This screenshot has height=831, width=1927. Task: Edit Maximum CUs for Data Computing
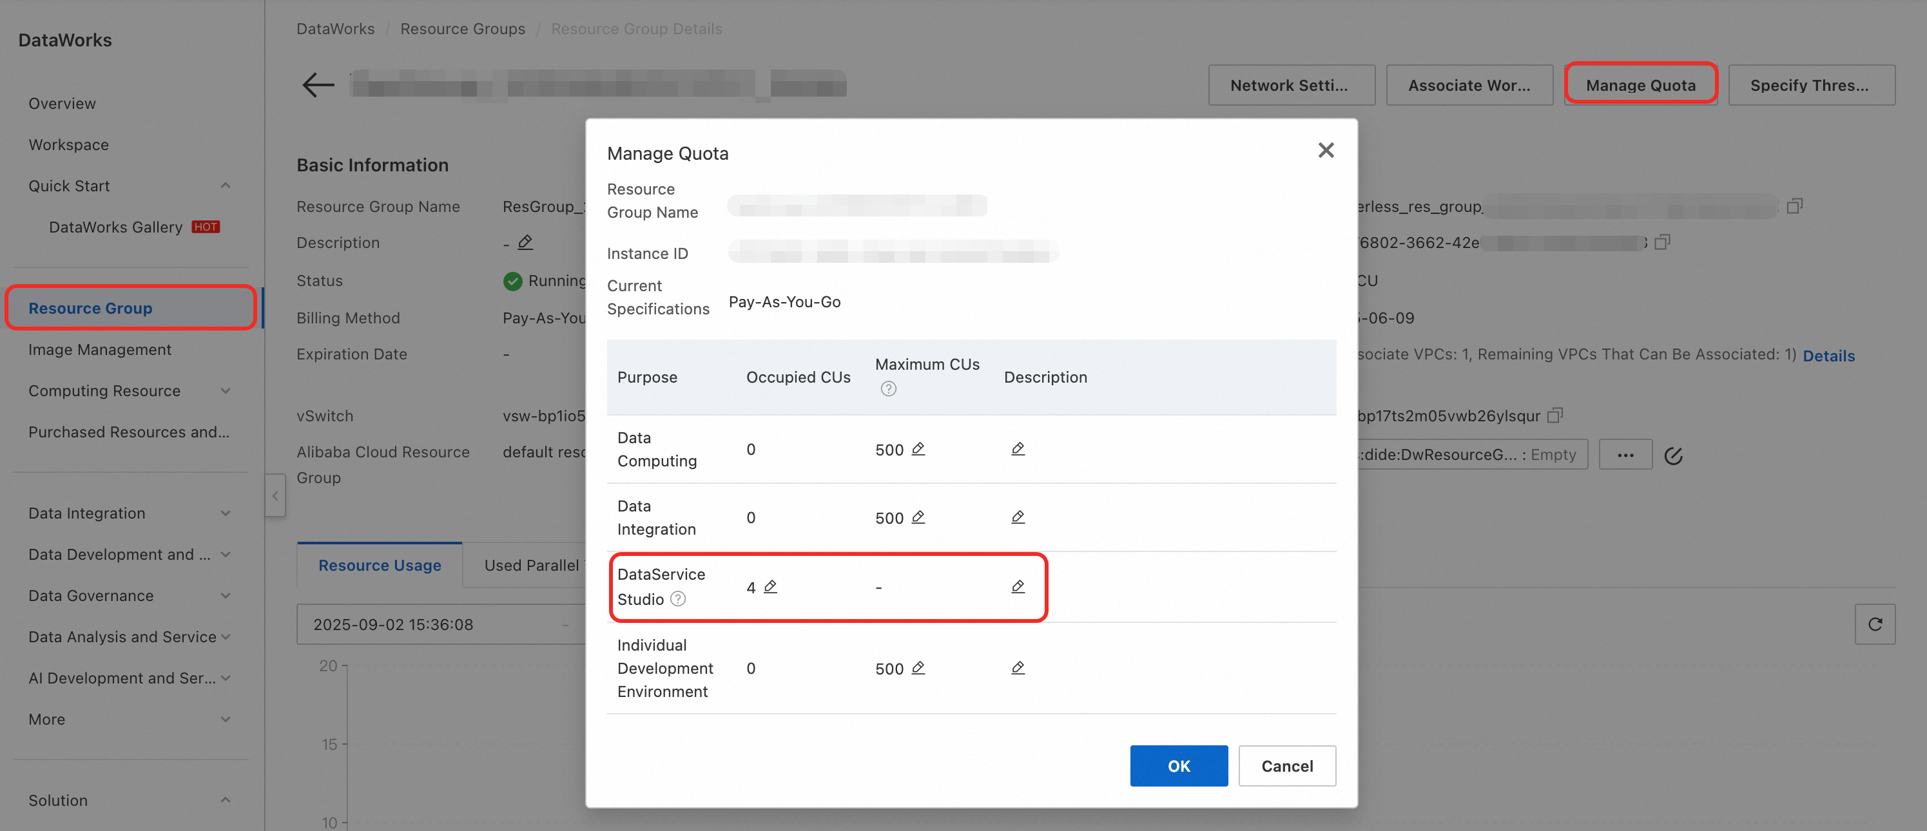[918, 449]
